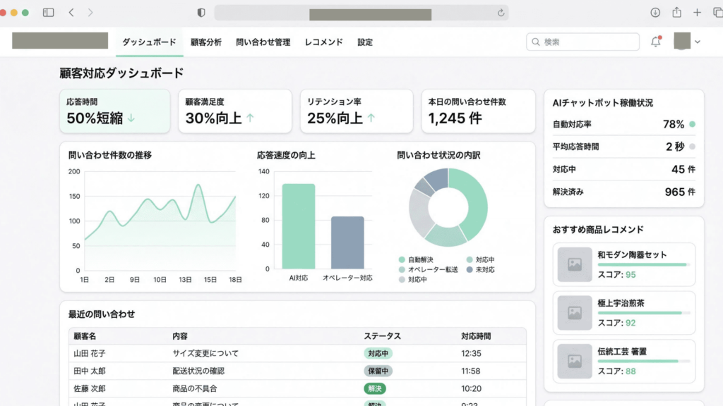The image size is (723, 406).
Task: Open the privacy shield icon
Action: pos(201,13)
